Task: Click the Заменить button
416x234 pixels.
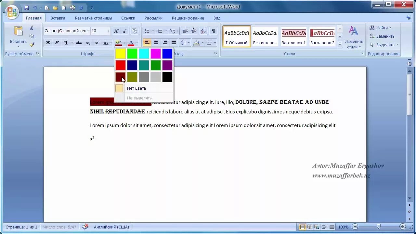Action: pos(382,36)
